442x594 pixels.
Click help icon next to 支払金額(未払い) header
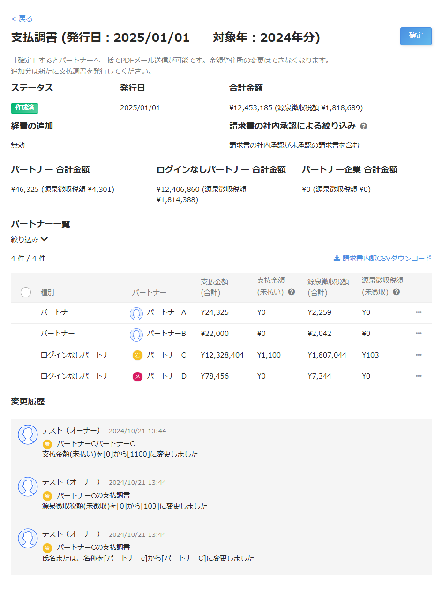click(x=292, y=292)
